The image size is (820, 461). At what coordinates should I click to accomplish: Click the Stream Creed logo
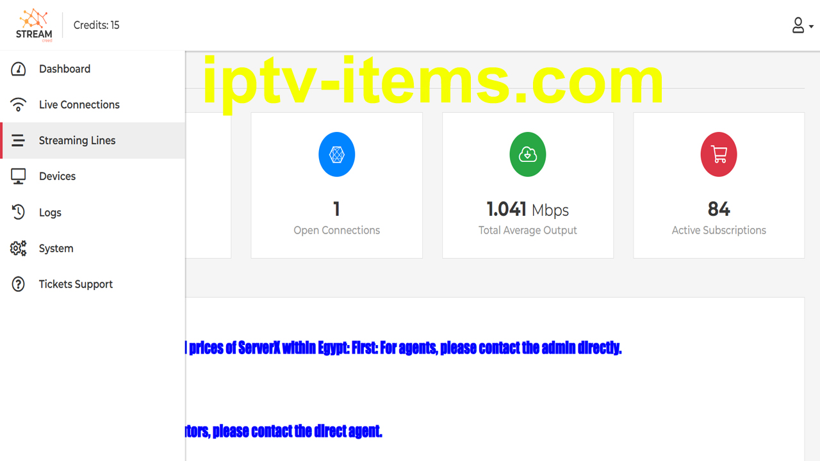click(x=35, y=25)
